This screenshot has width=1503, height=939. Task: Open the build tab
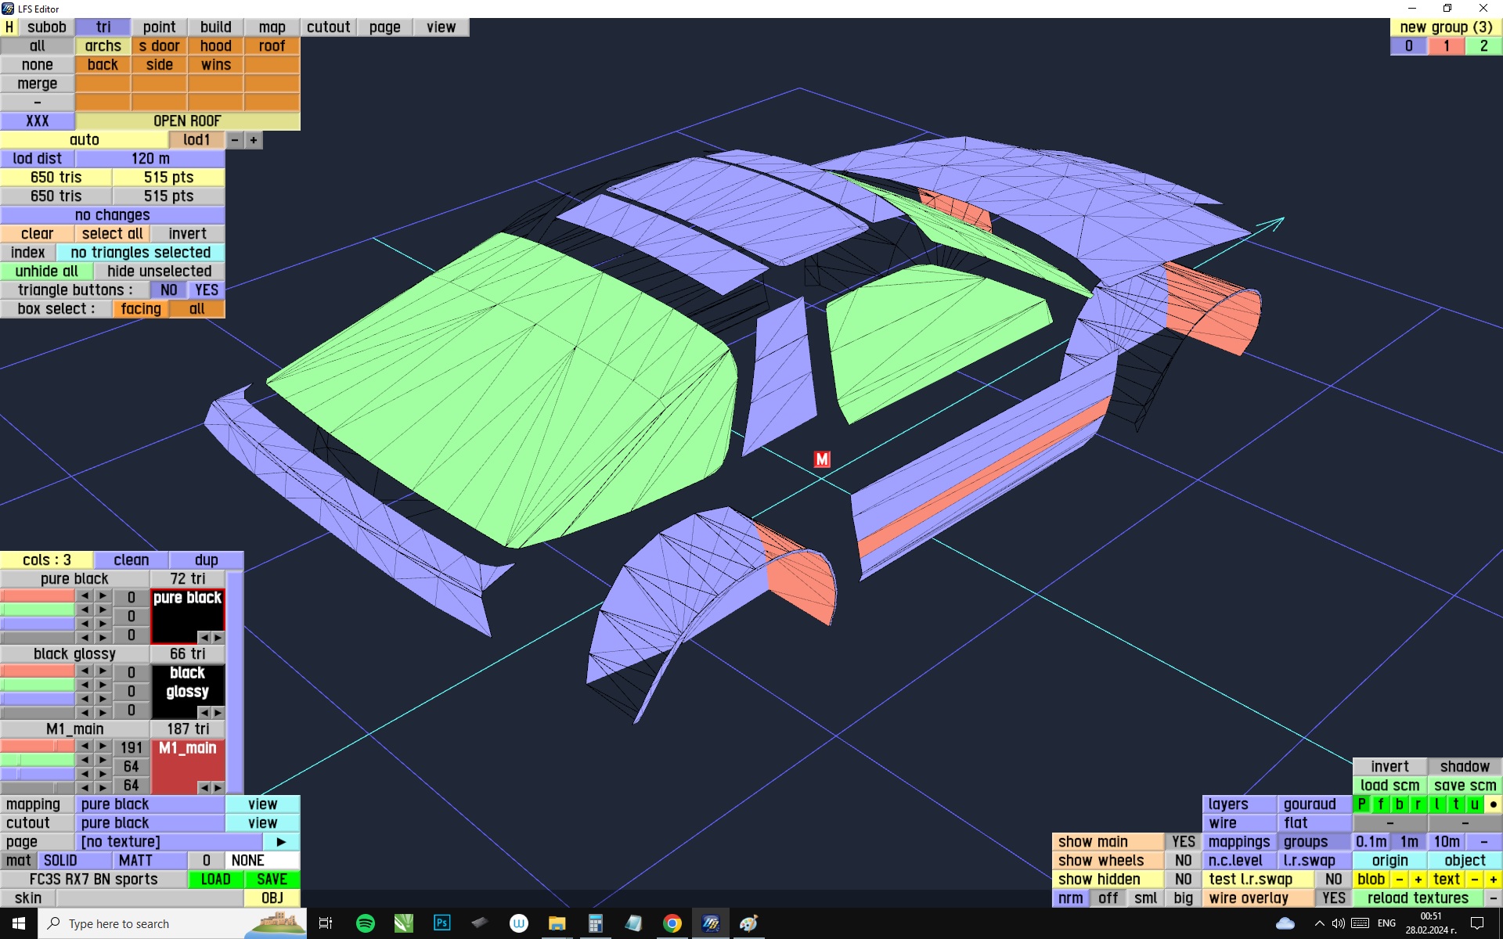tap(215, 27)
